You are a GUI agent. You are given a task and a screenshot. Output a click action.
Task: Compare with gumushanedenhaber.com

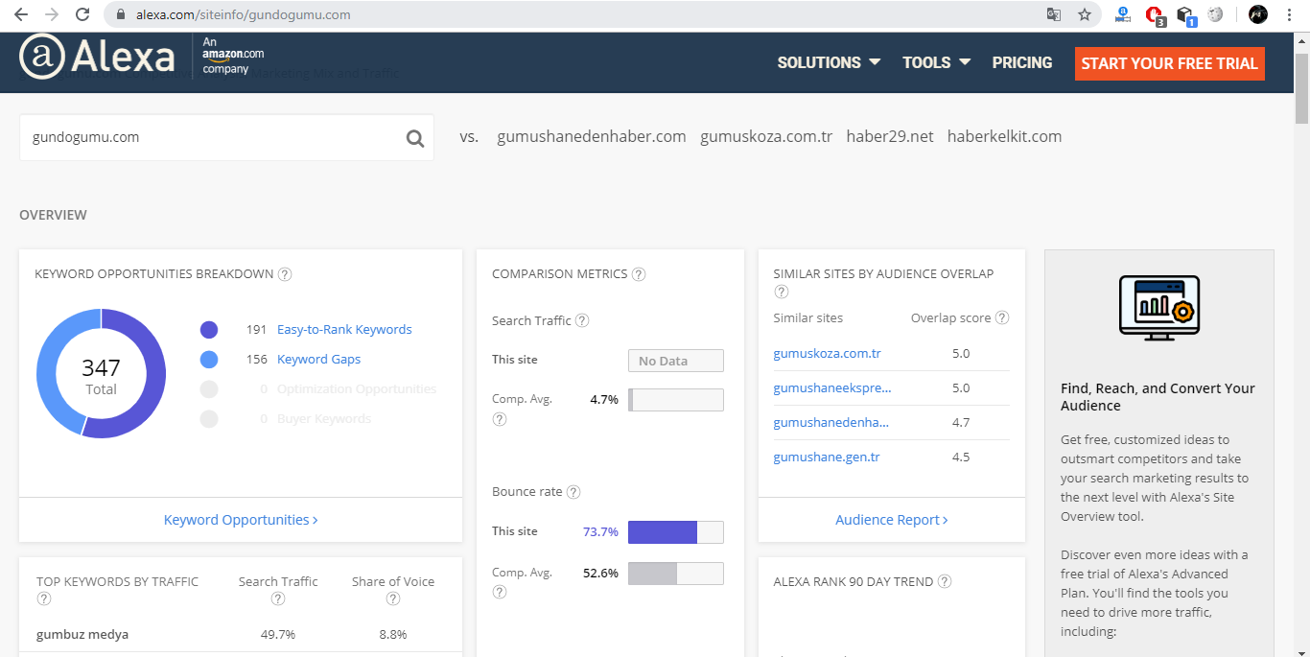point(592,136)
